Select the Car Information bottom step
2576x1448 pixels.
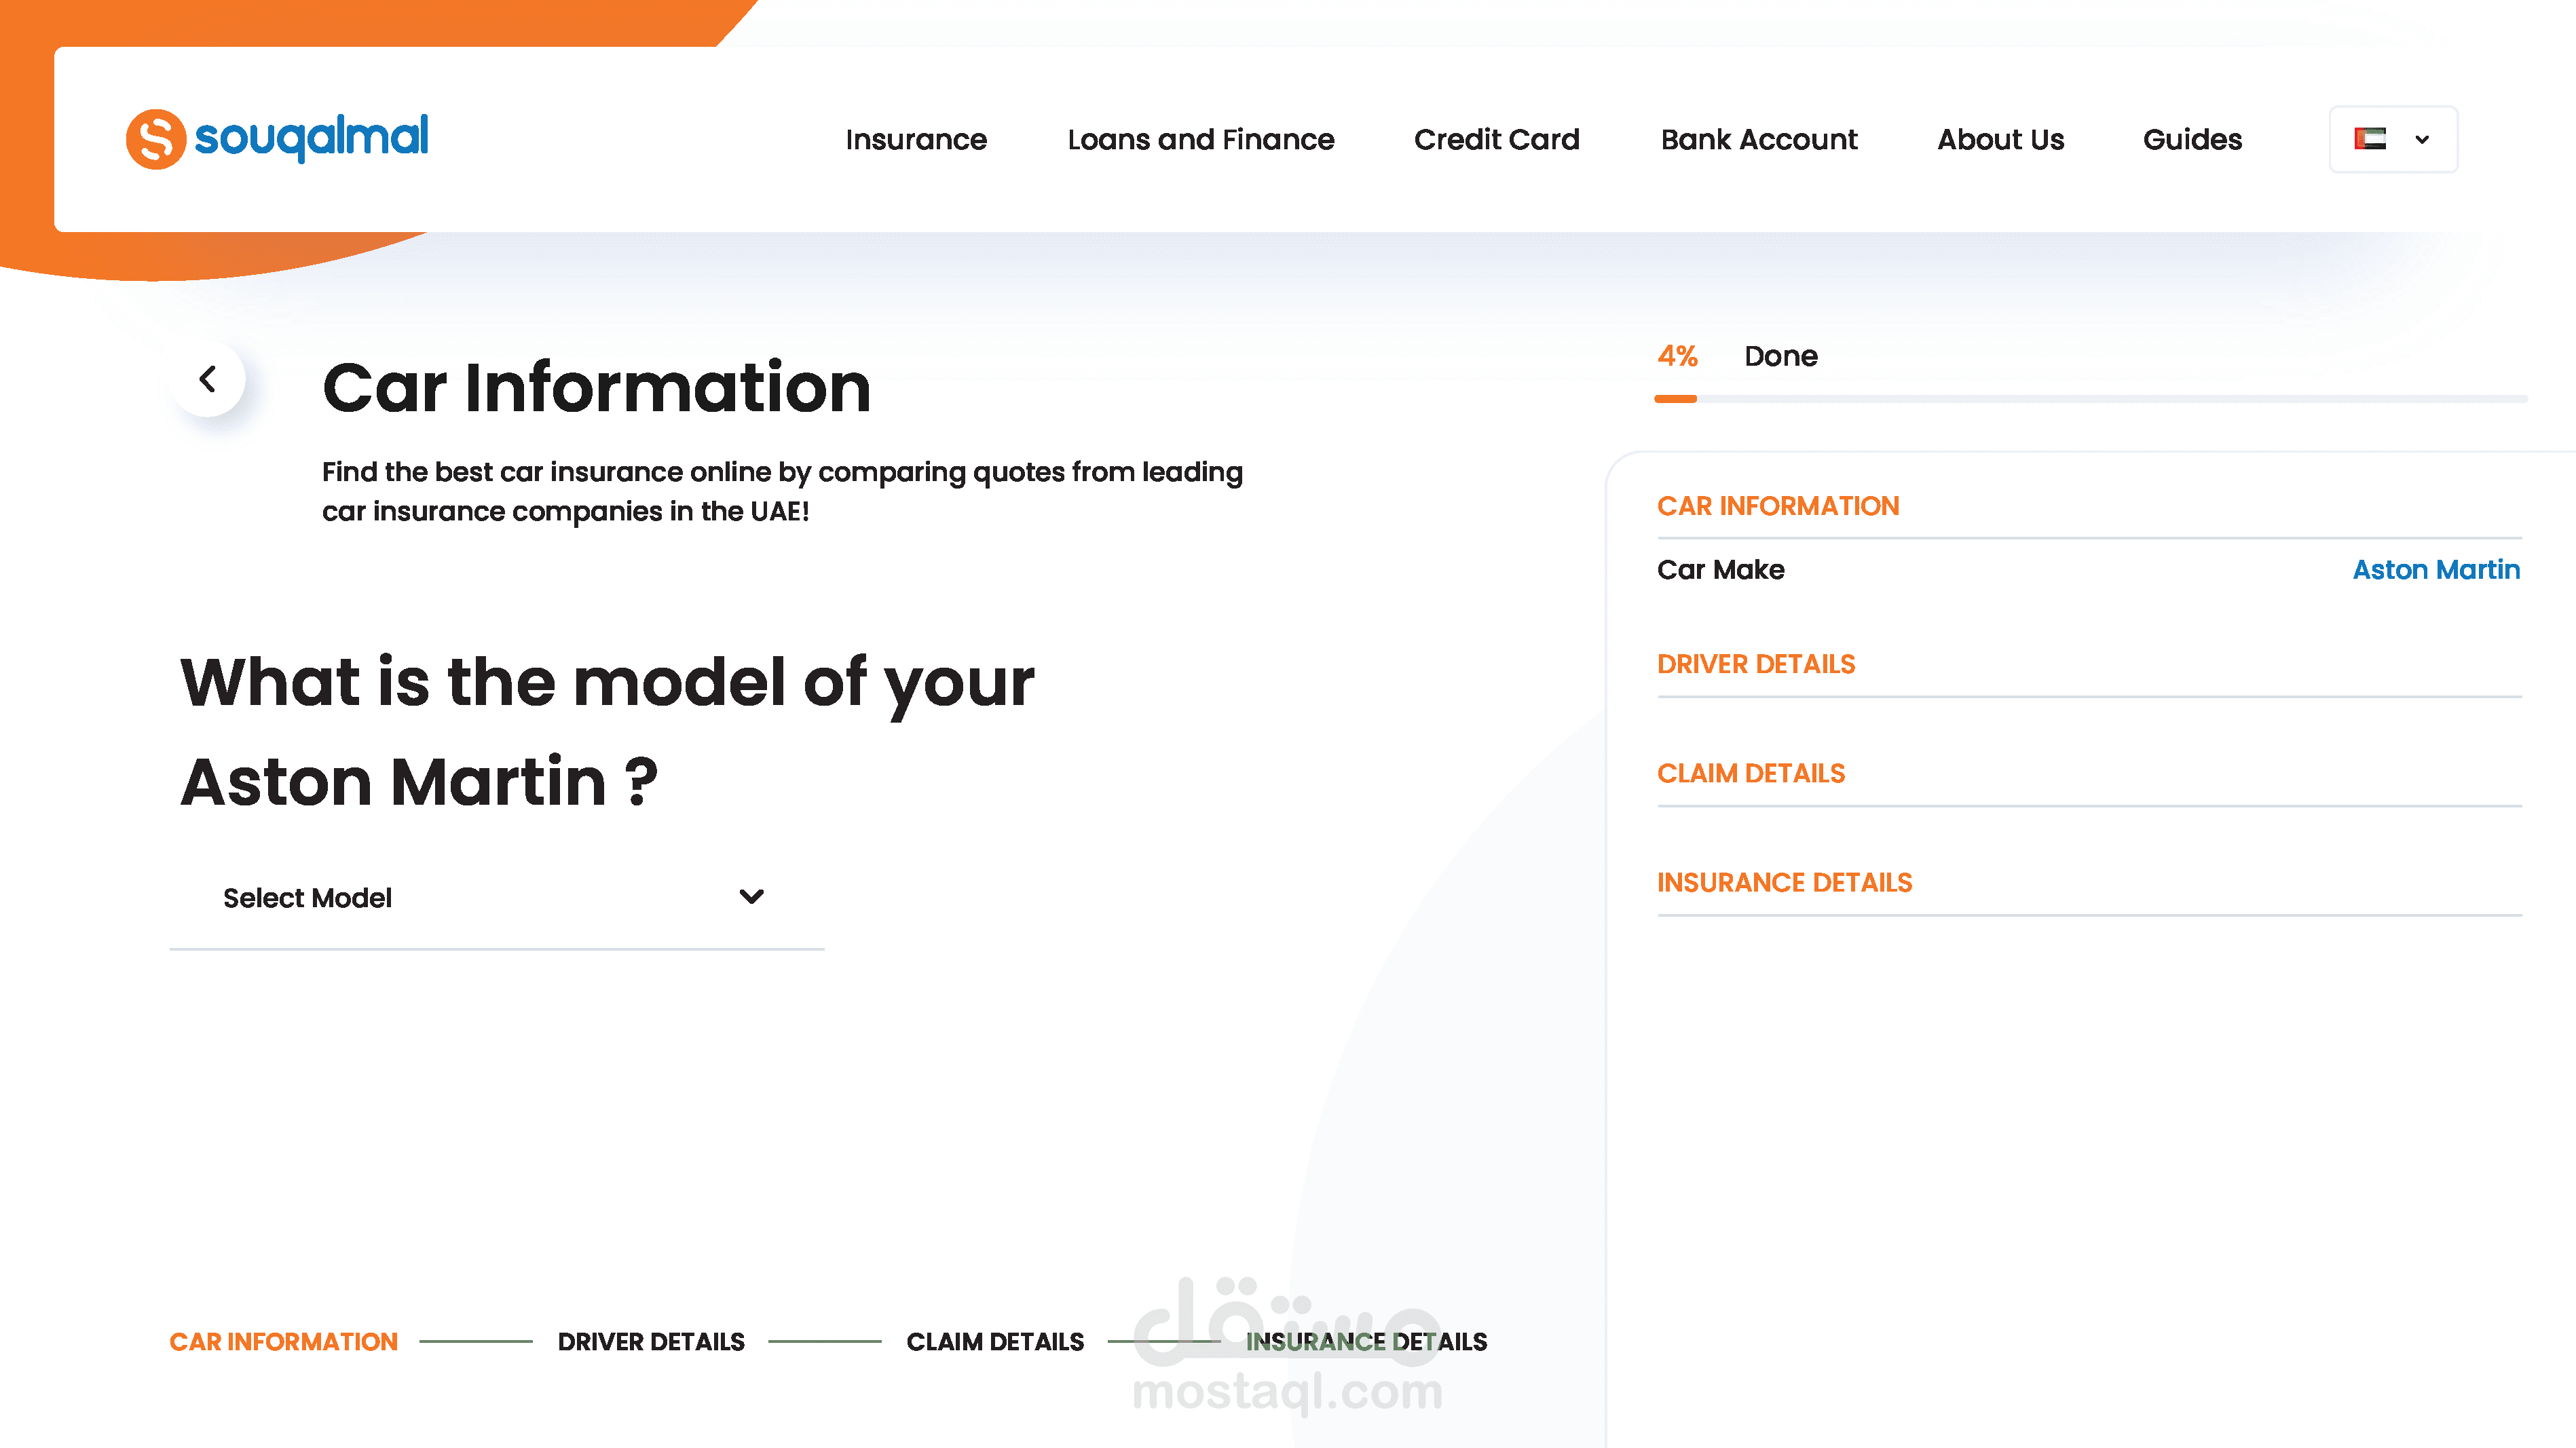coord(283,1341)
